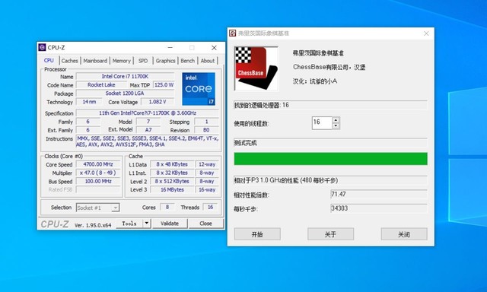Click the relative performance value '71.47'

(379, 194)
